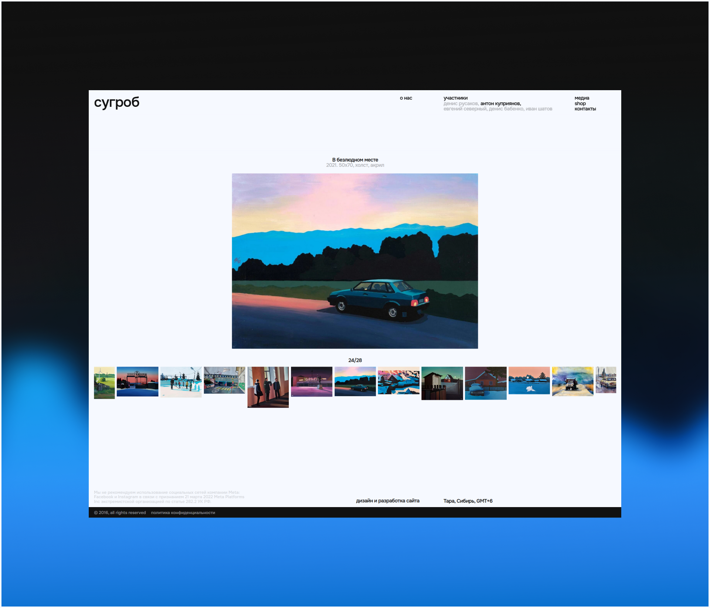Select artist 'денис русаков'
This screenshot has width=710, height=608.
tap(460, 103)
